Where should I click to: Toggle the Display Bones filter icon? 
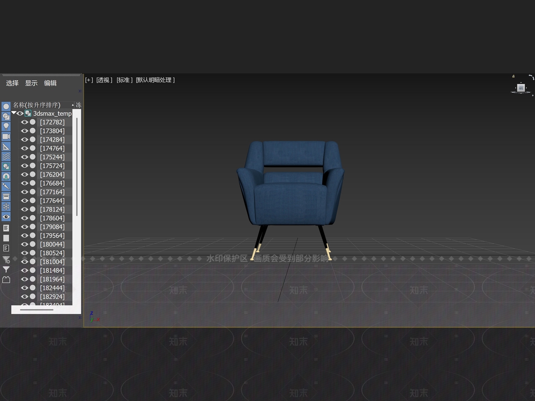pyautogui.click(x=6, y=186)
